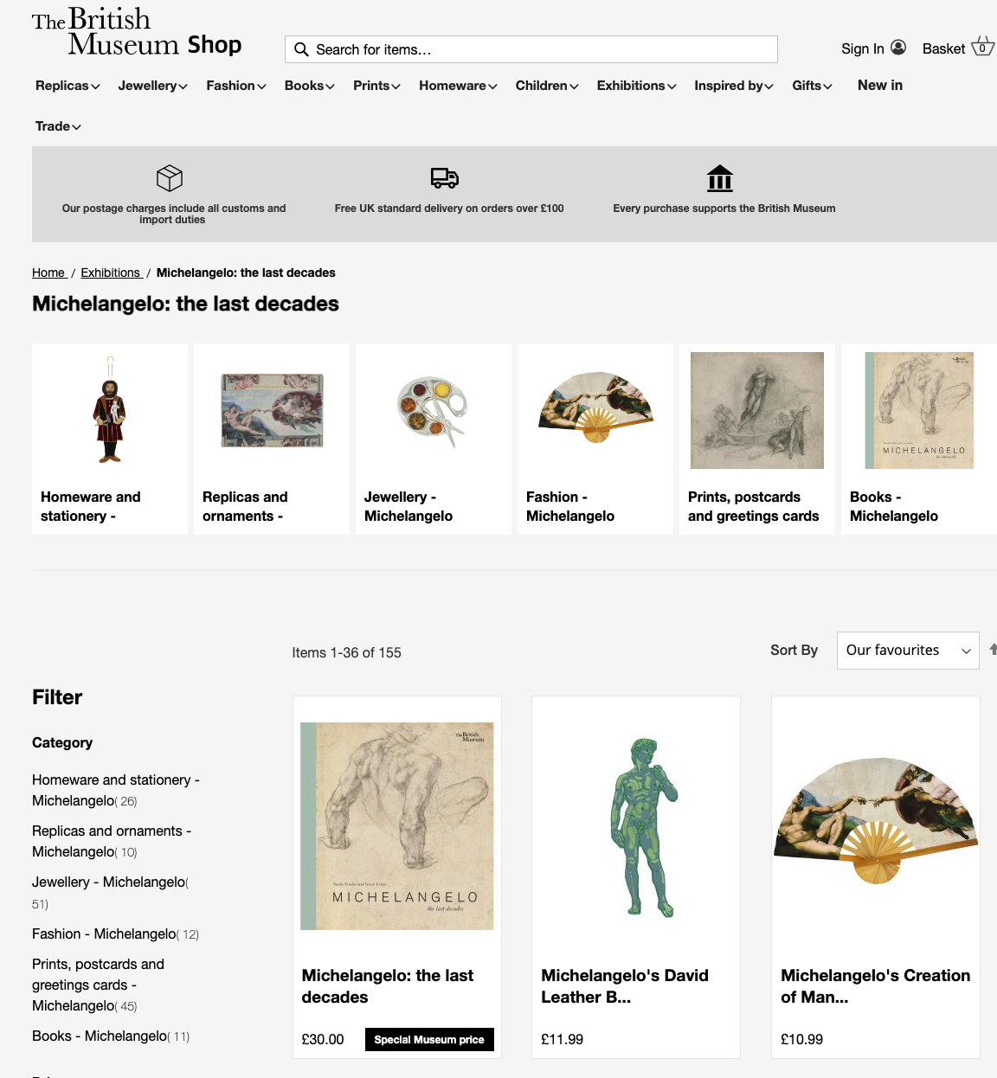The image size is (997, 1078).
Task: Focus the Search for items field
Action: coord(531,49)
